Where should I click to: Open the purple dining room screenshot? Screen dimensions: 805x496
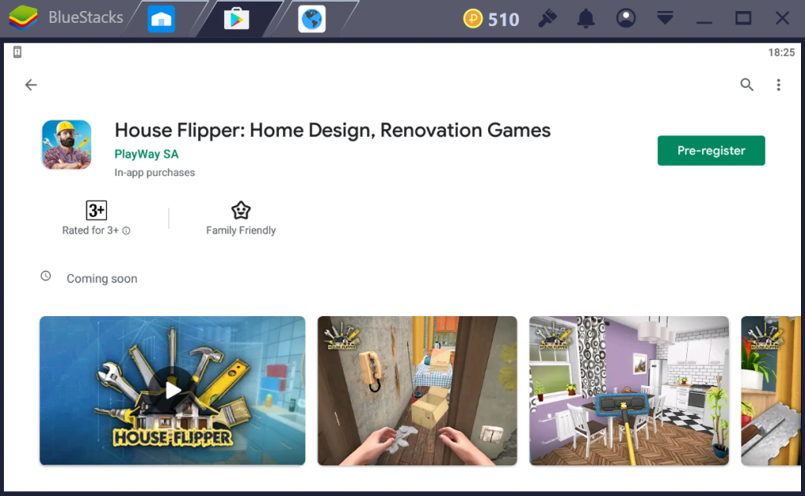click(x=629, y=390)
